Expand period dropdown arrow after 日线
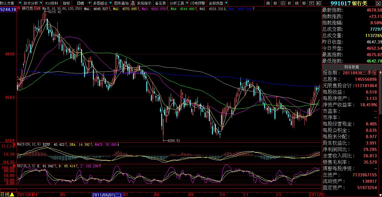The width and height of the screenshot is (382, 197). [x=90, y=3]
